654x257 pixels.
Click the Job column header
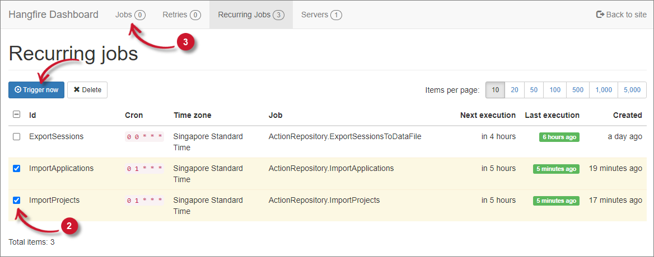click(275, 115)
